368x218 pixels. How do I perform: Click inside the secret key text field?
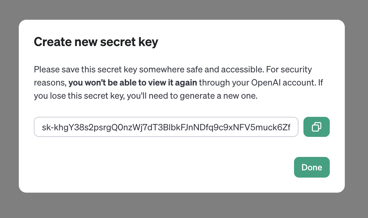pyautogui.click(x=166, y=127)
